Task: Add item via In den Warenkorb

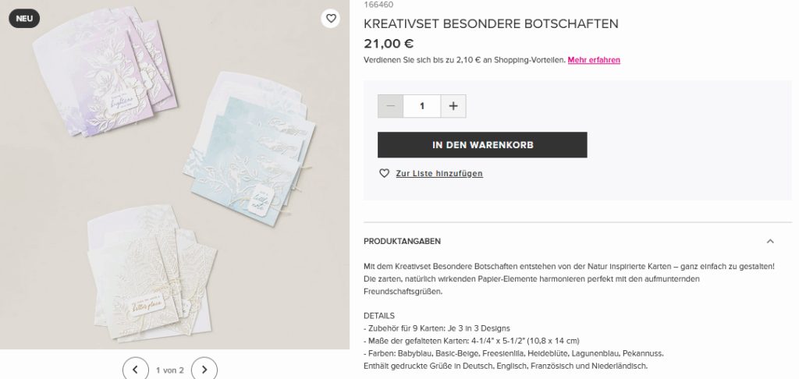Action: click(482, 145)
